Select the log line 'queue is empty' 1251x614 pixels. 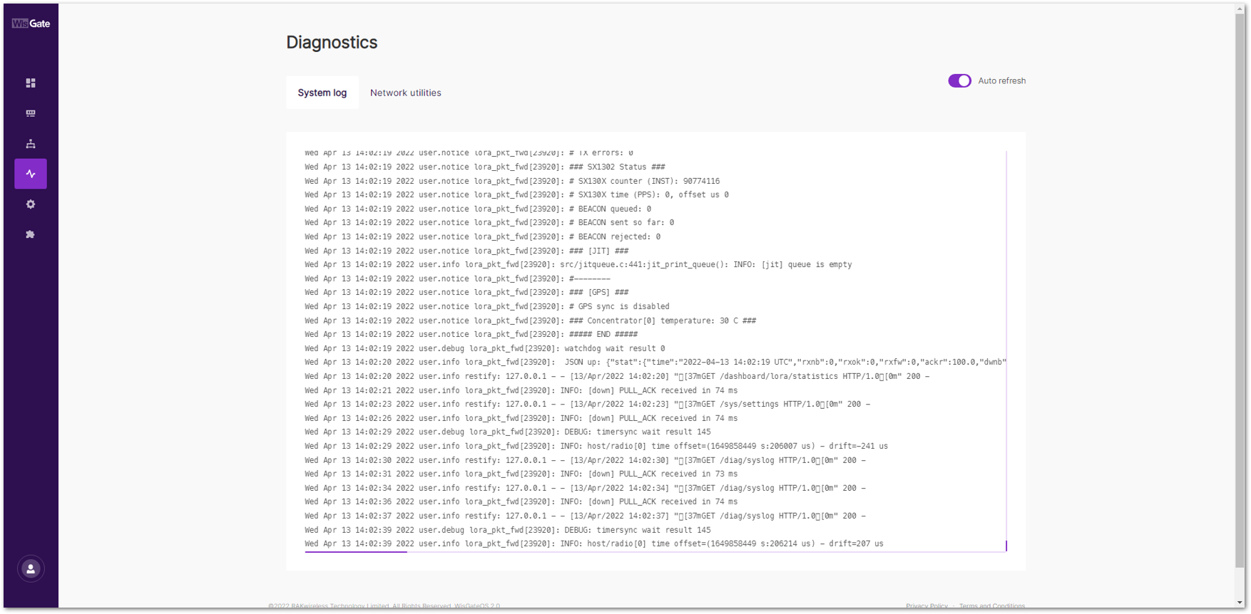pyautogui.click(x=578, y=264)
